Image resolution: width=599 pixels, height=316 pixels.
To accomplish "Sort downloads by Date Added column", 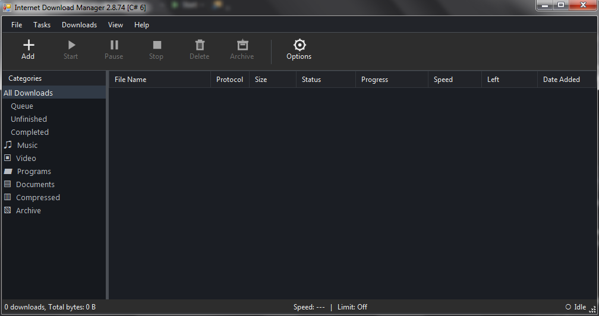I will coord(567,80).
